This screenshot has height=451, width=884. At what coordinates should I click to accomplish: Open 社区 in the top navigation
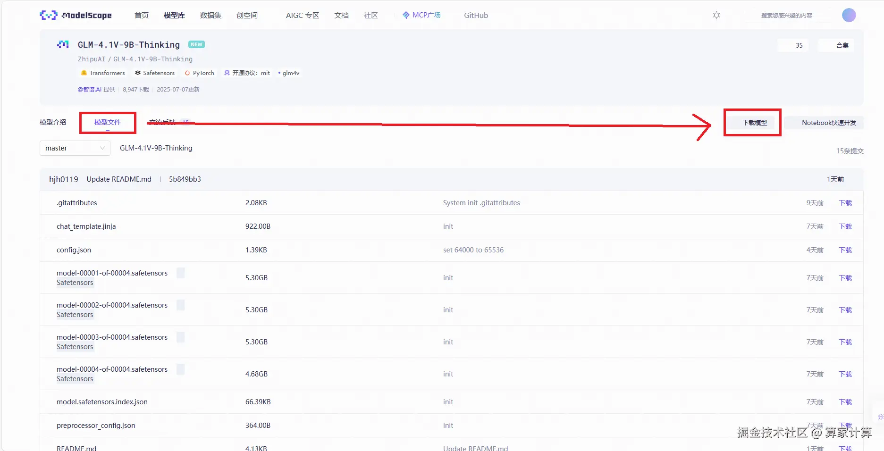coord(370,15)
